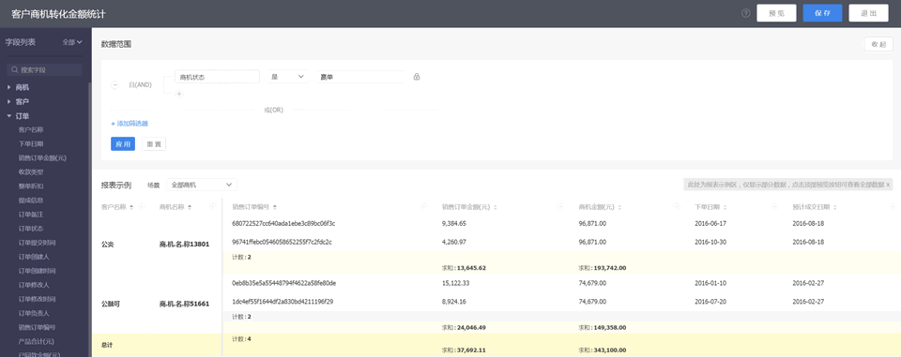The width and height of the screenshot is (901, 357).
Task: Open the 全部 field list filter dropdown
Action: pyautogui.click(x=72, y=42)
